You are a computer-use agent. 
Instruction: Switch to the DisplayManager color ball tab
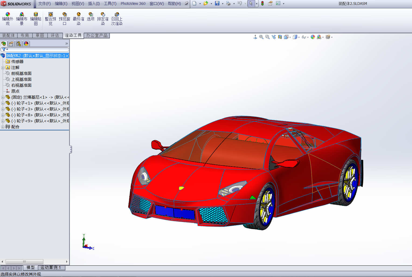coord(26,44)
